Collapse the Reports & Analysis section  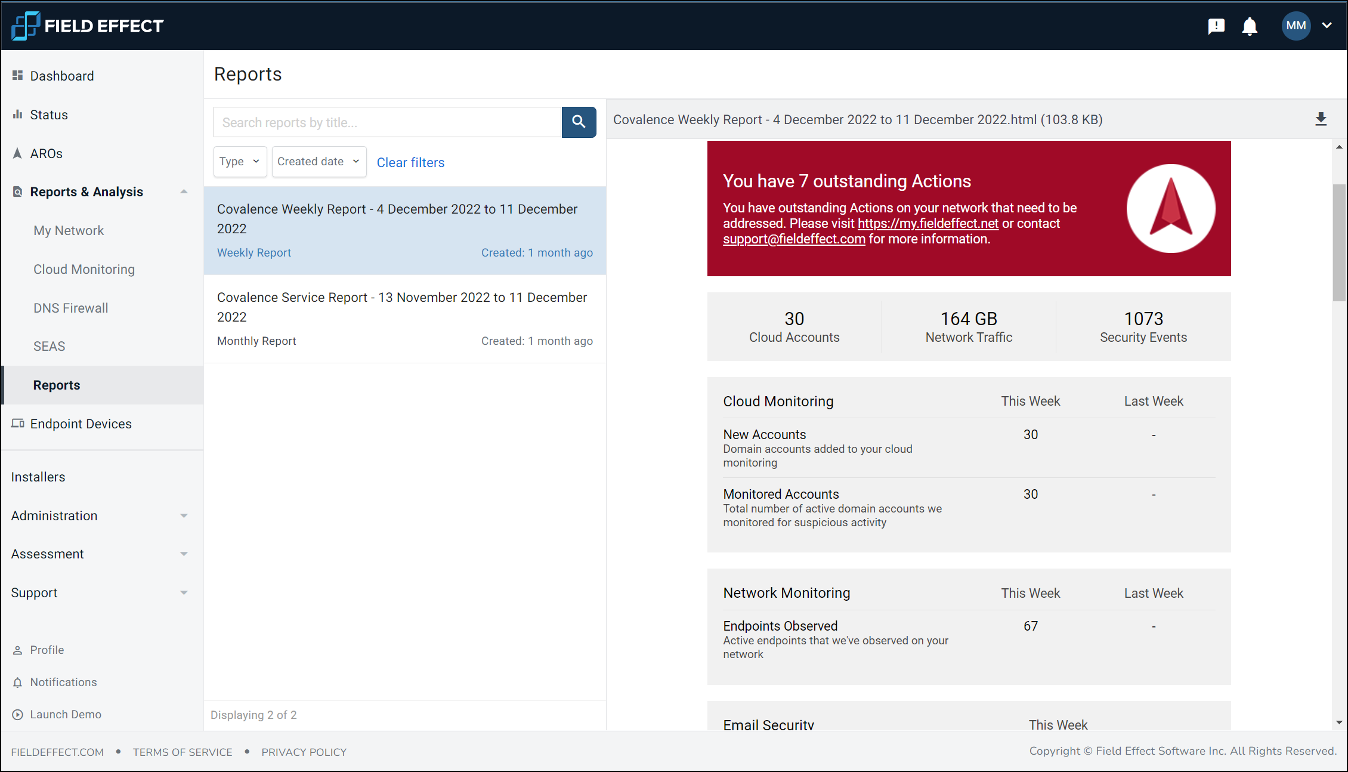tap(184, 192)
